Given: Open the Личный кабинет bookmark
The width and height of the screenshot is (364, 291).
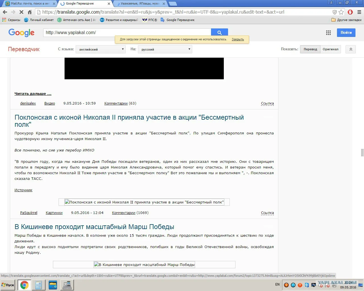Looking at the screenshot, I should point(39,20).
